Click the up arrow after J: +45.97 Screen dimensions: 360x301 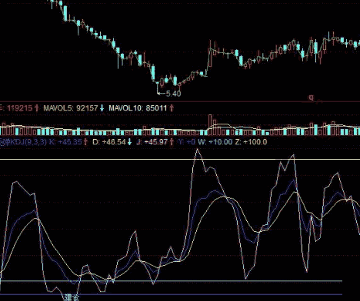coord(172,142)
